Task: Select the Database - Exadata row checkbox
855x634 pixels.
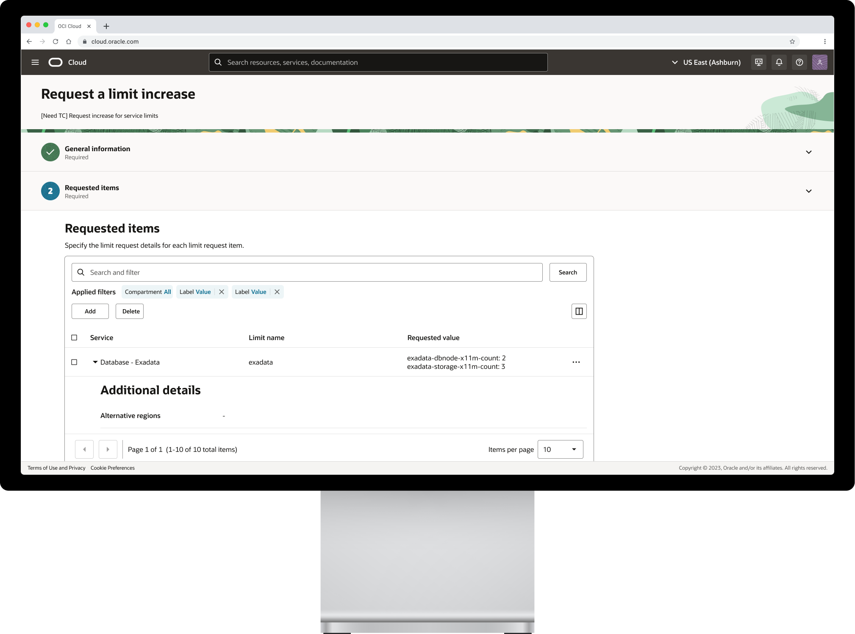Action: (74, 362)
